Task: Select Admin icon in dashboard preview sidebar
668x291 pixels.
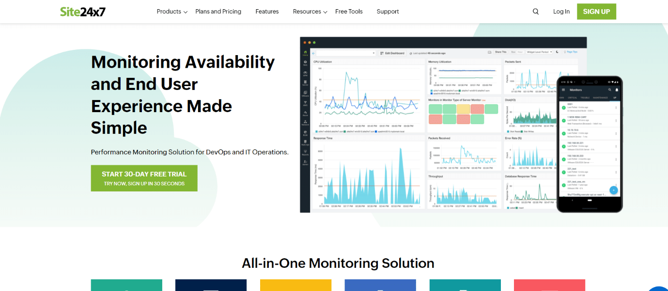Action: [x=305, y=162]
